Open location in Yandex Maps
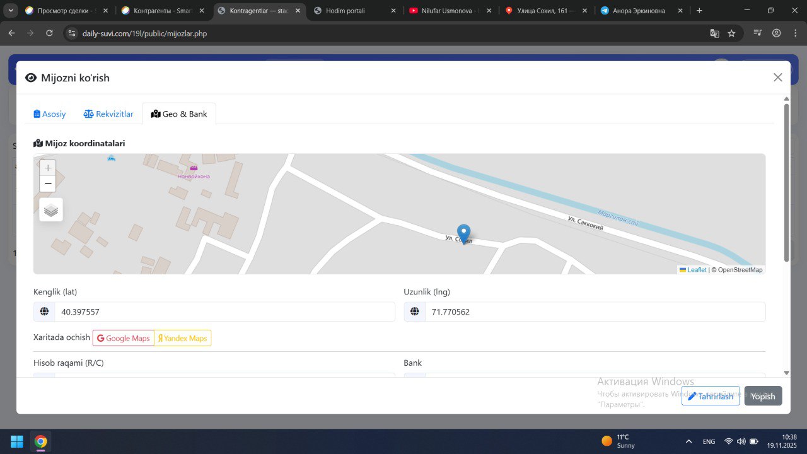This screenshot has width=807, height=454. (183, 338)
